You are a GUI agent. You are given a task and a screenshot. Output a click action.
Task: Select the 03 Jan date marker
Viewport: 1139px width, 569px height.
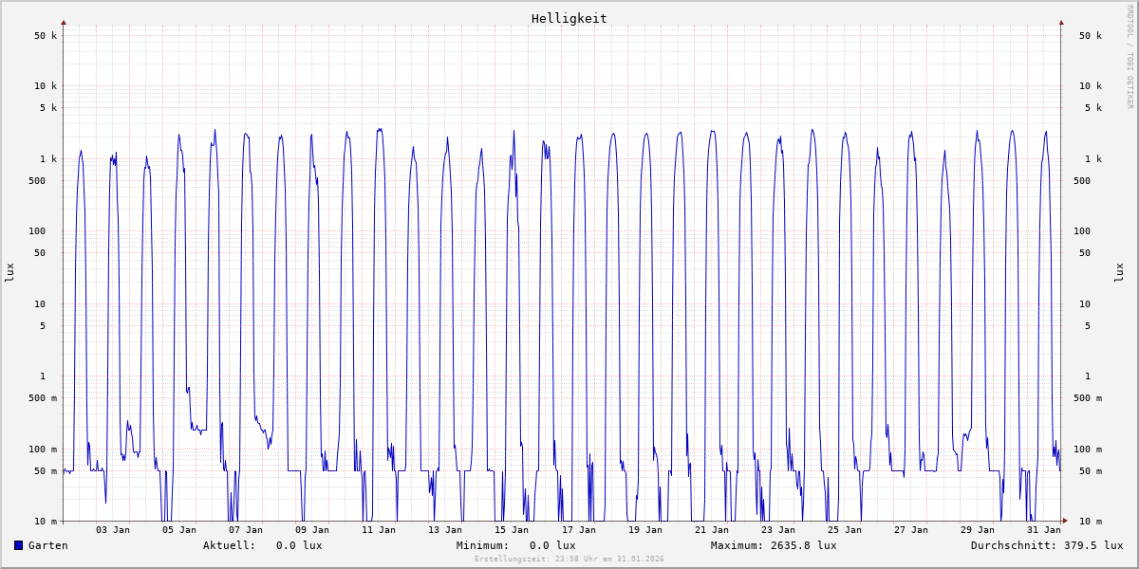tap(113, 530)
